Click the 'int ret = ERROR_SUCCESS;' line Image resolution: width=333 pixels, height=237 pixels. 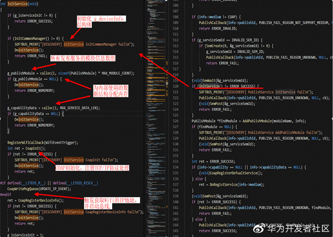click(213, 161)
